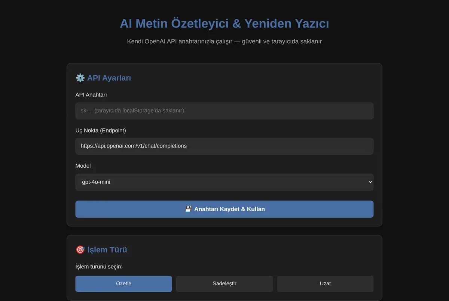Click the subtitle about Kendi OpenAI API anahtarınızla
Screen dimensions: 449x301
(x=224, y=41)
